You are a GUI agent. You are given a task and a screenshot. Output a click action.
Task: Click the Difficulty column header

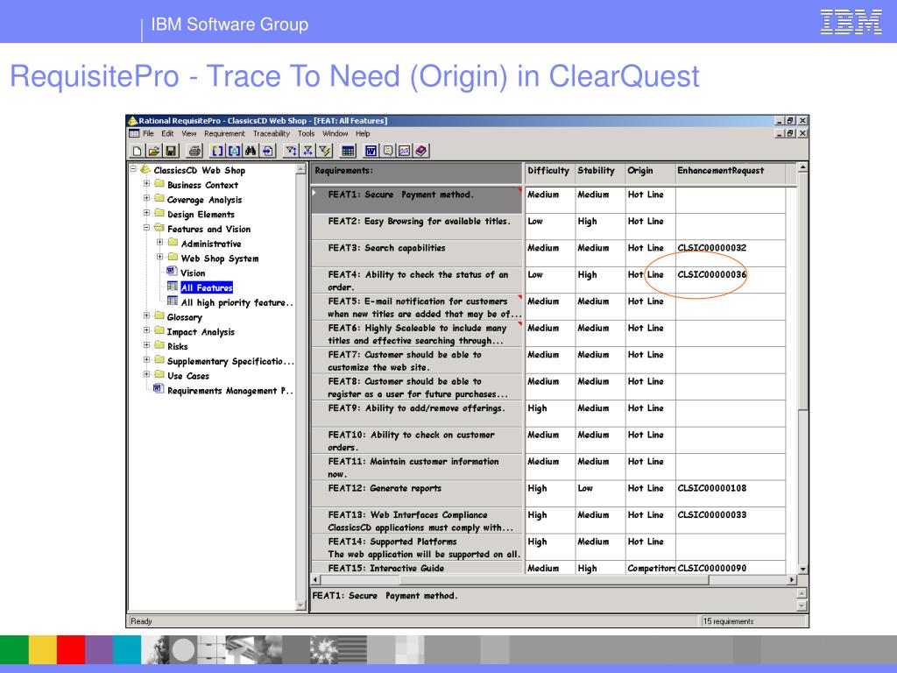550,173
